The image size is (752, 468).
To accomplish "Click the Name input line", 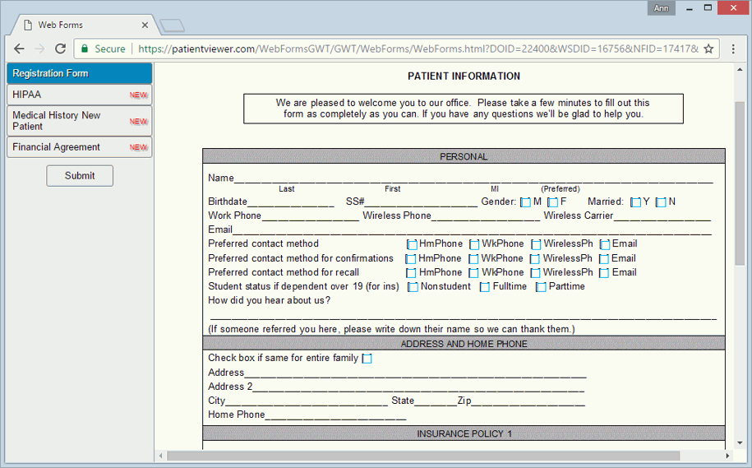I will point(474,178).
